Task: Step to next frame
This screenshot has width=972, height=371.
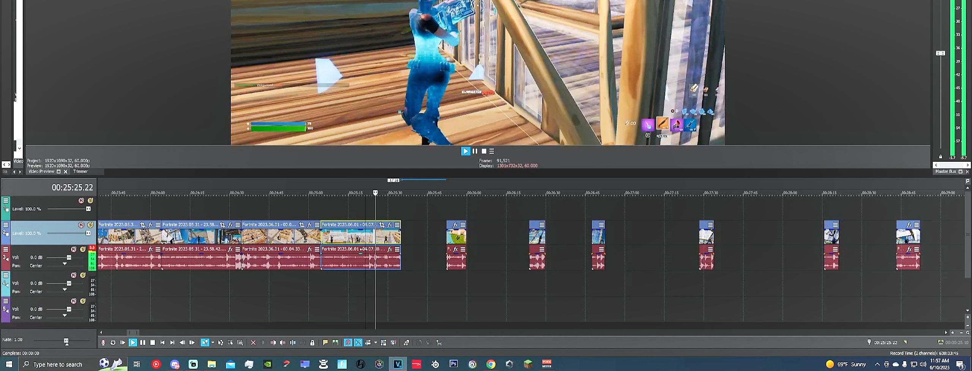Action: point(192,343)
